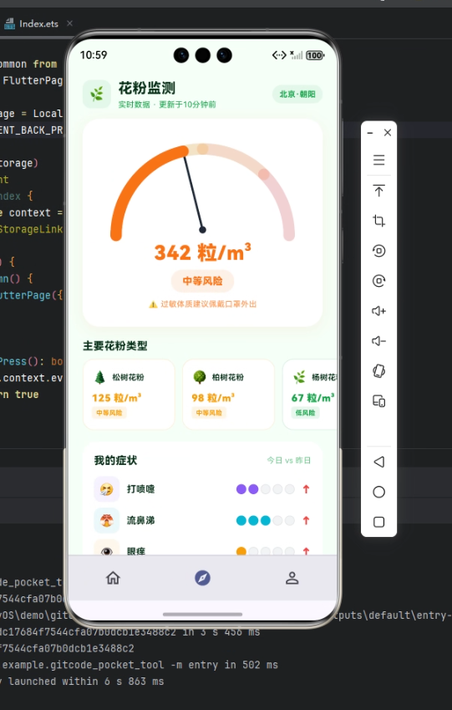Set 流鼻涕 severity via blue dots
Image resolution: width=452 pixels, height=710 pixels.
pos(266,520)
